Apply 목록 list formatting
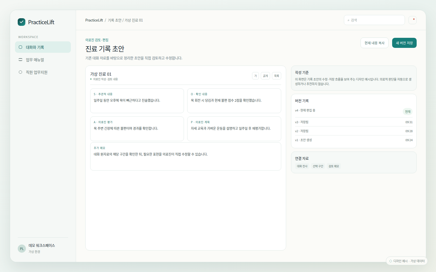The image size is (436, 272). (277, 76)
